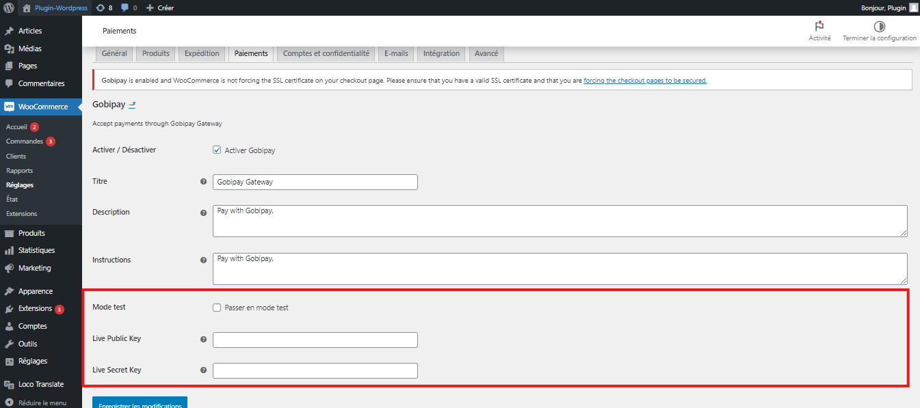Viewport: 920px width, 408px height.
Task: Open the WordPress logo menu
Action: (x=9, y=8)
